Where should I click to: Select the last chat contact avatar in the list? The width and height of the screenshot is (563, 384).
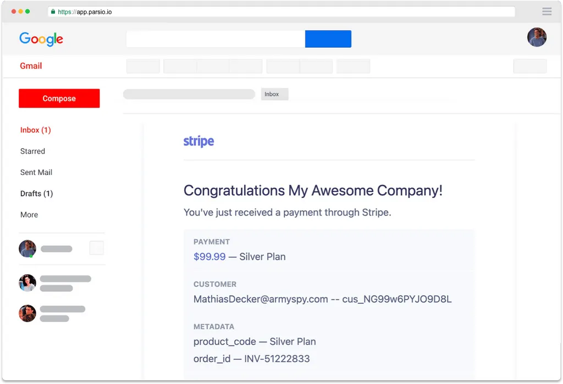tap(27, 313)
